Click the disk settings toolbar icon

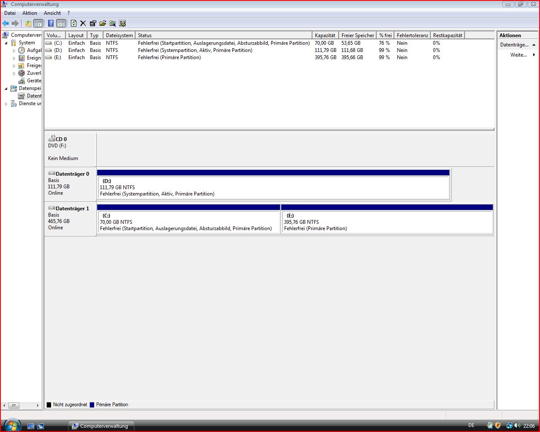(x=122, y=24)
